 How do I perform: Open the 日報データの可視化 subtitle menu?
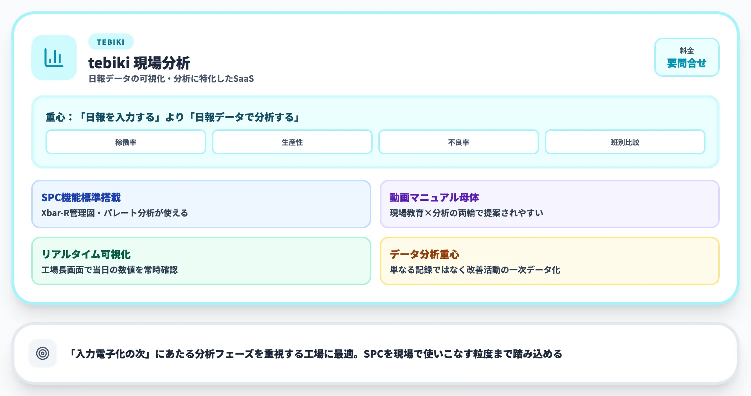172,79
